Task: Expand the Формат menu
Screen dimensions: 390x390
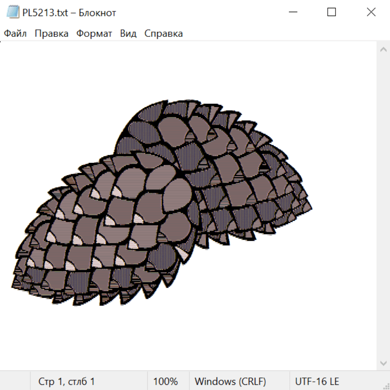Action: click(94, 34)
